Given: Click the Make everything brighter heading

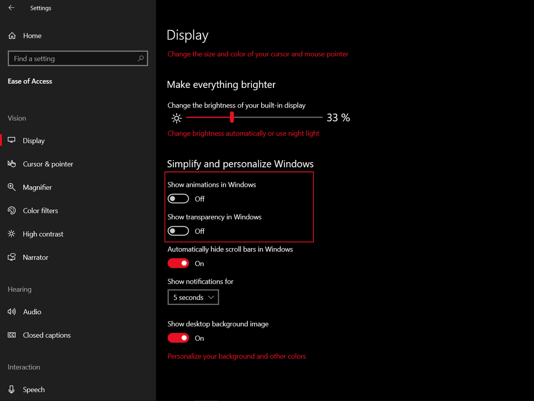Looking at the screenshot, I should click(221, 85).
